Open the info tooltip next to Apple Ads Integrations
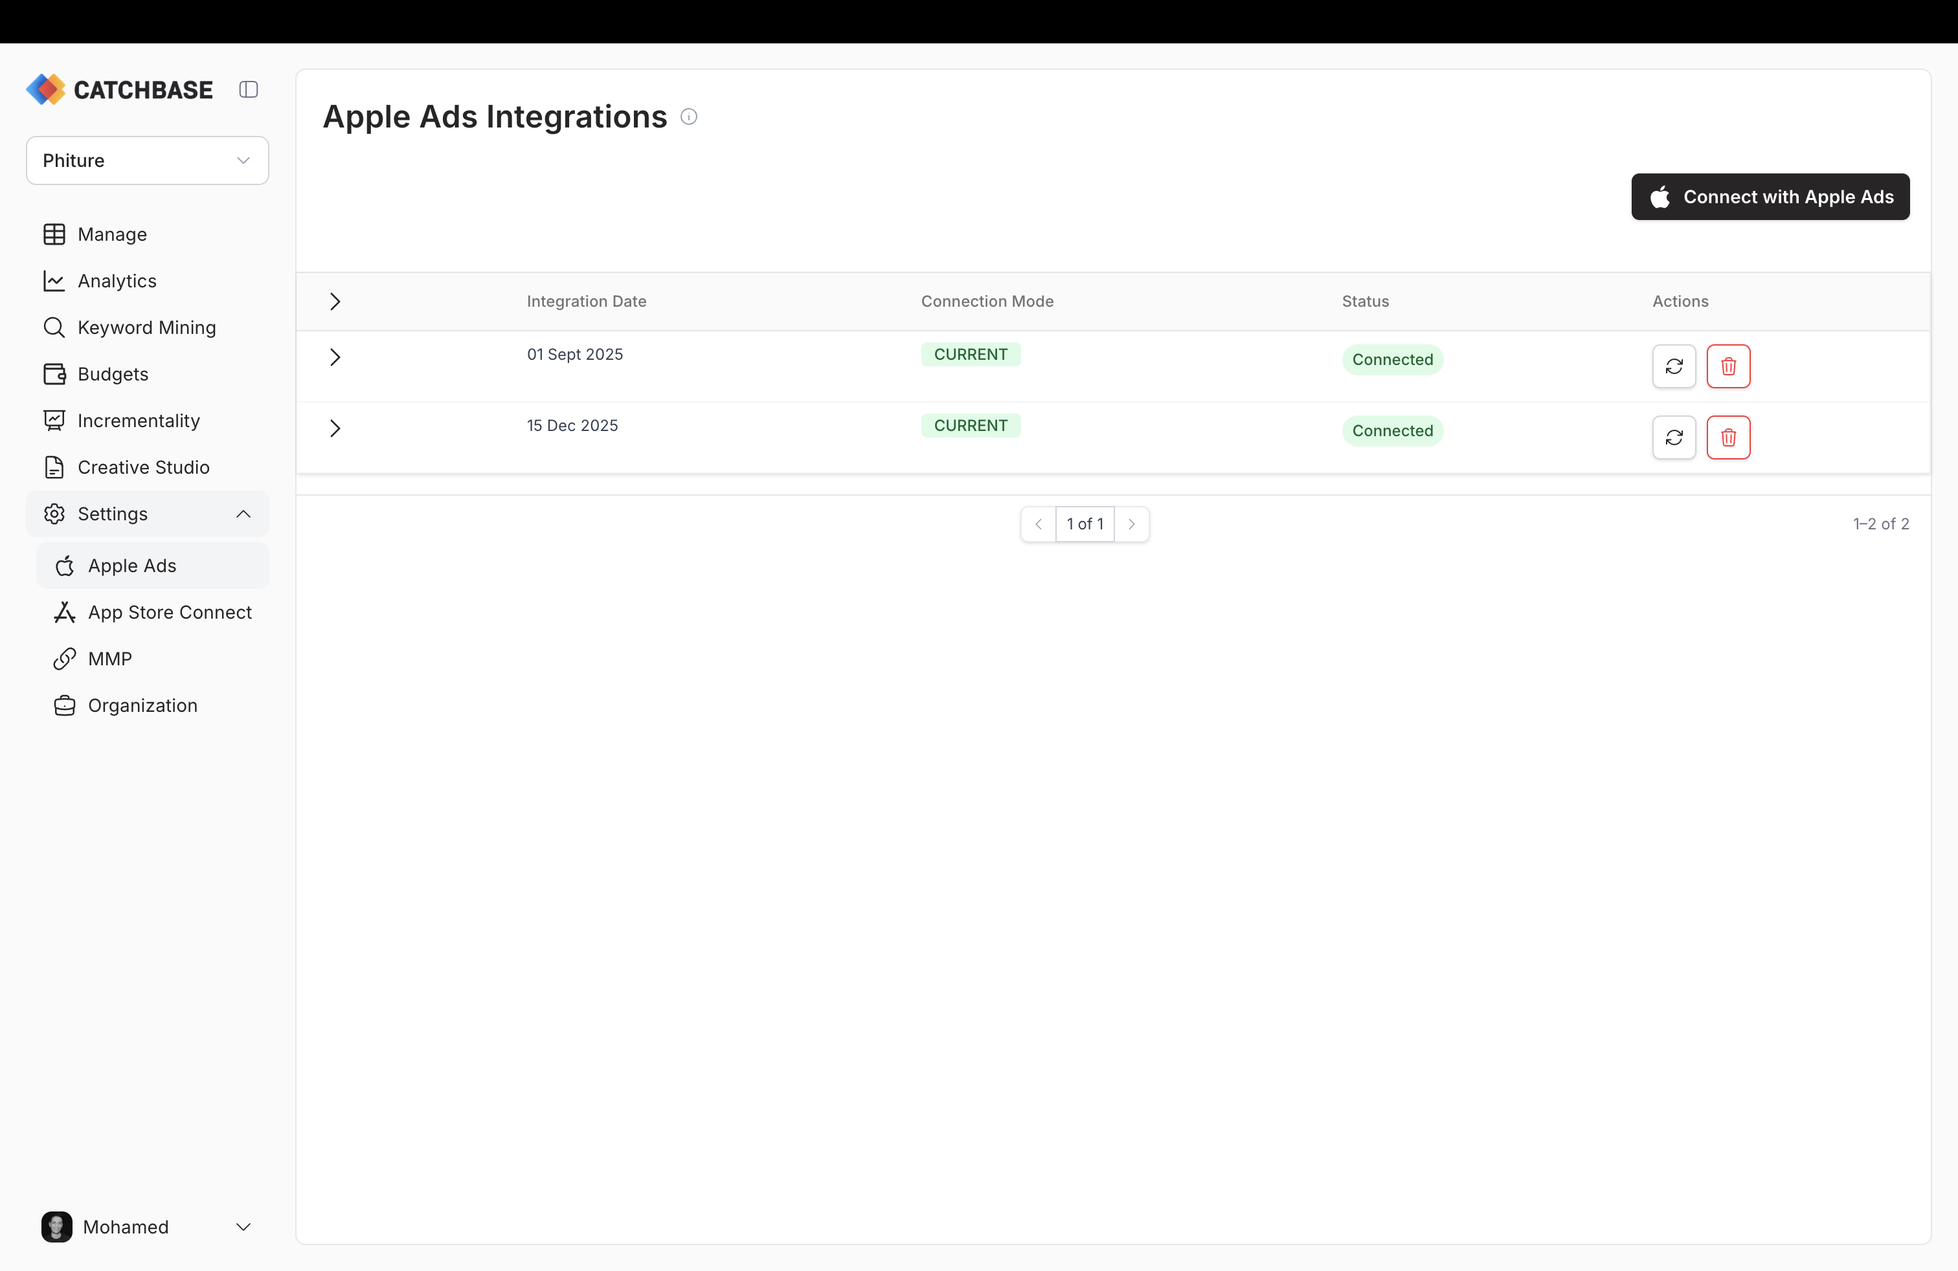This screenshot has height=1271, width=1958. 688,116
